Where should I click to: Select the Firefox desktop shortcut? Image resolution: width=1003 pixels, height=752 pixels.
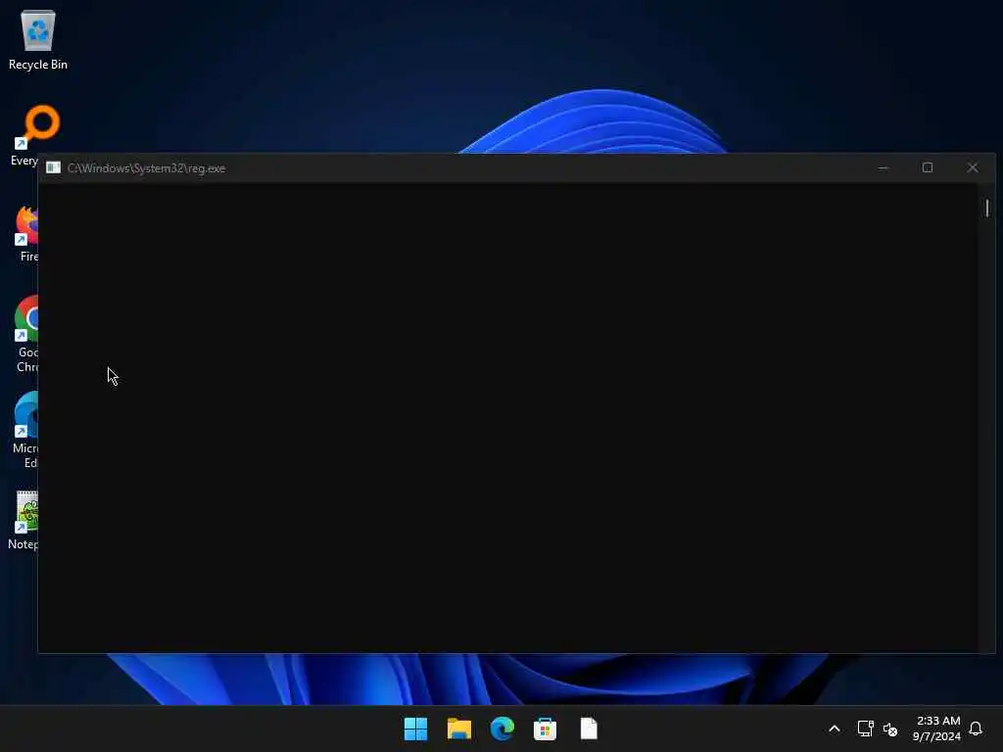pyautogui.click(x=26, y=234)
